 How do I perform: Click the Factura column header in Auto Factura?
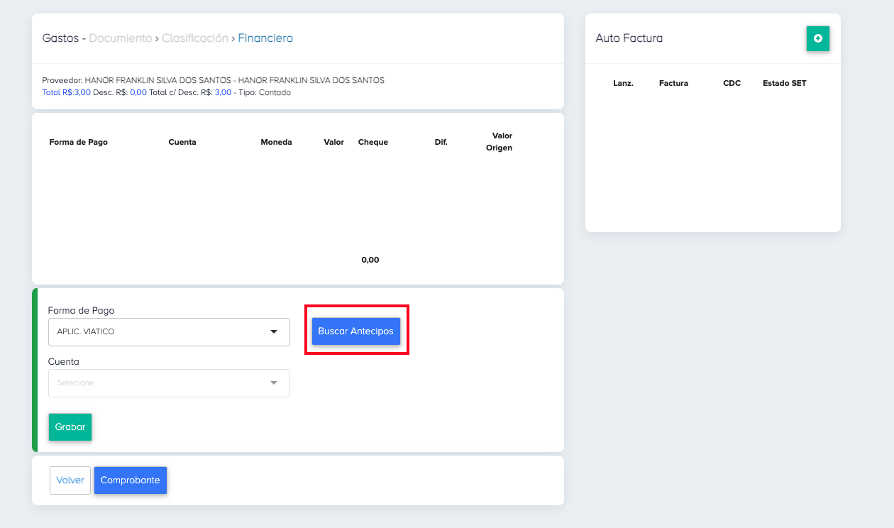(x=673, y=83)
